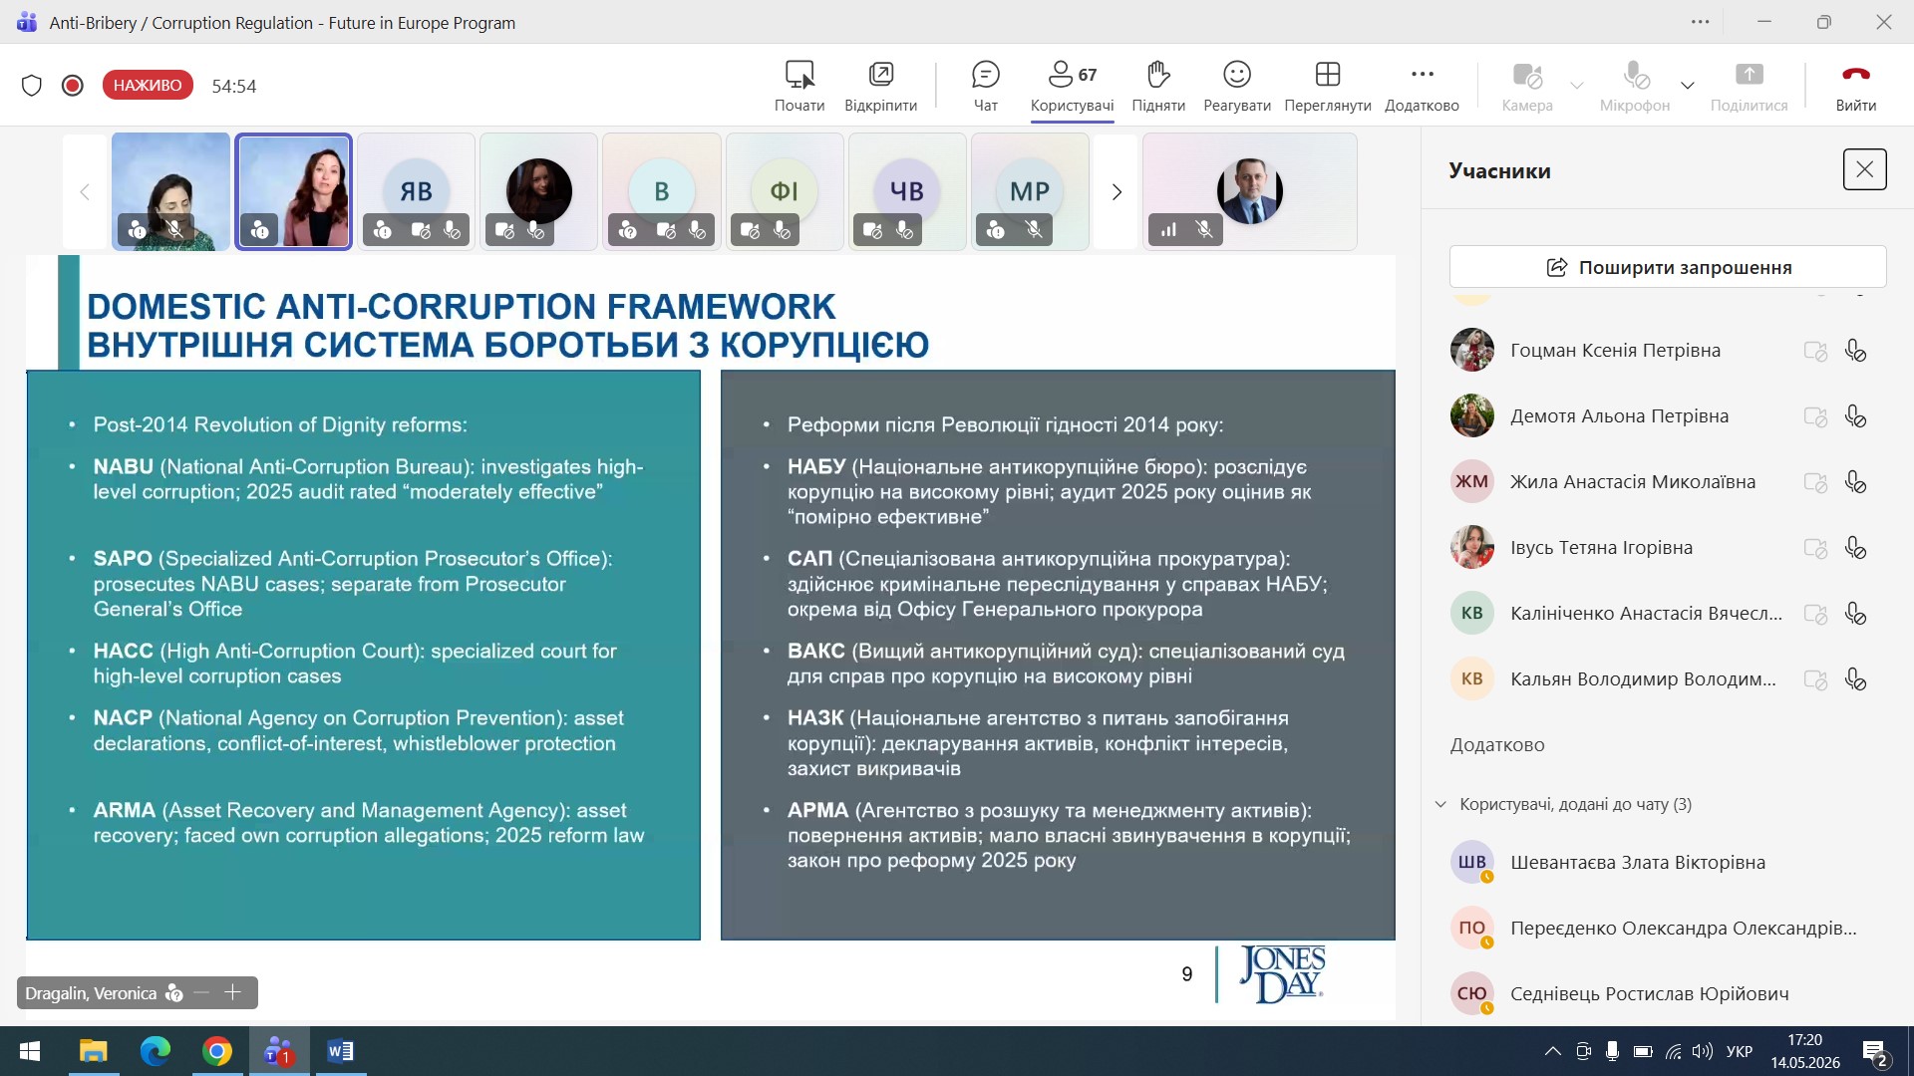1914x1076 pixels.
Task: Select the man in suit video tile
Action: tap(1250, 191)
